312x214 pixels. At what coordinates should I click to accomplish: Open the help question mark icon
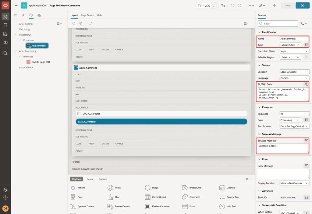pyautogui.click(x=5, y=198)
